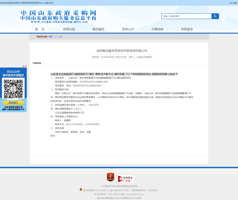The image size is (238, 200).
Task: Click the 鲁ICP备09104516号-2 footer link
Action: pos(119,190)
